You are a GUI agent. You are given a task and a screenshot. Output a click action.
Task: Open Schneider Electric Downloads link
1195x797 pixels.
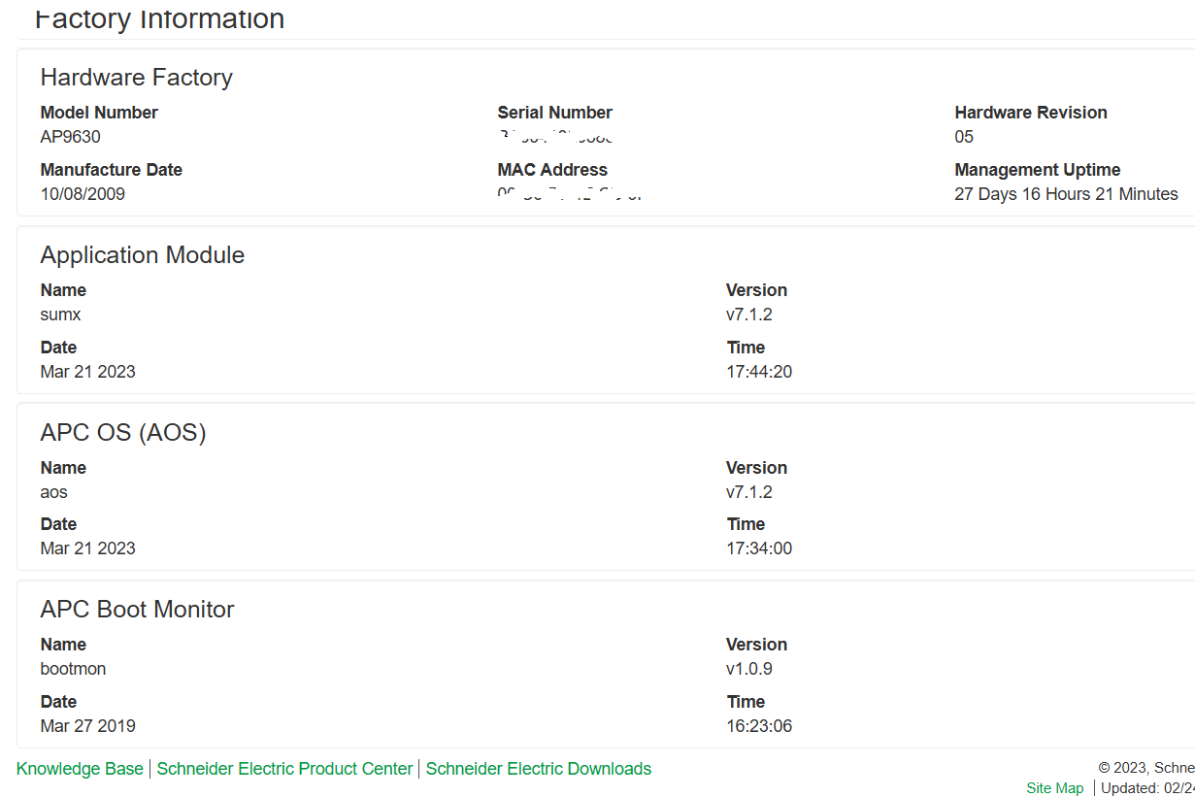click(x=539, y=769)
